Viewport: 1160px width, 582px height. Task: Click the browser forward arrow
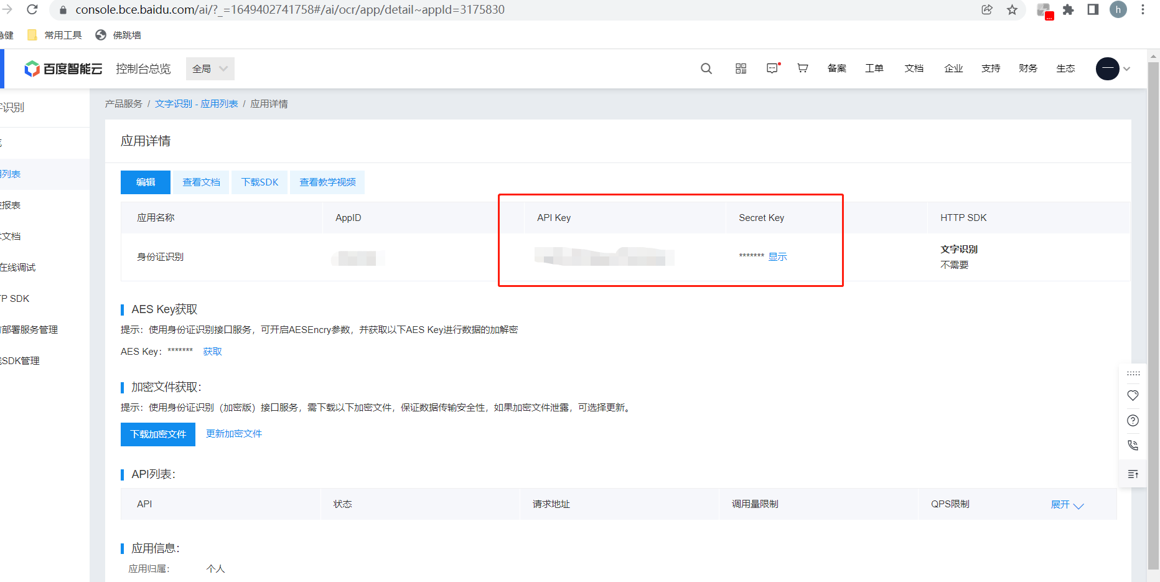(x=6, y=9)
